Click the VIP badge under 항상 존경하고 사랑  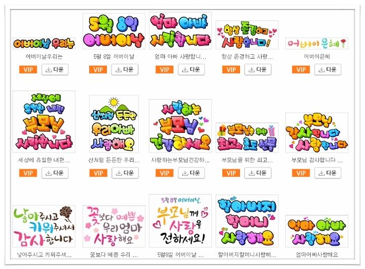tap(231, 70)
